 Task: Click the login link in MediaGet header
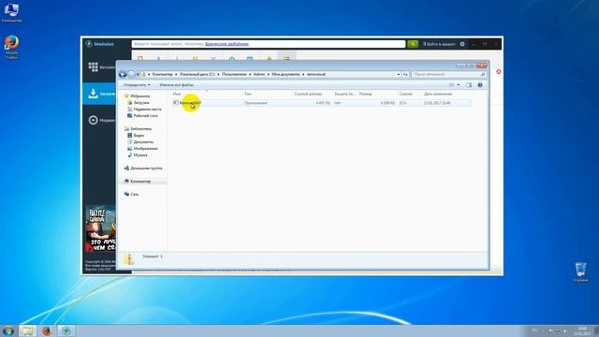tap(439, 44)
